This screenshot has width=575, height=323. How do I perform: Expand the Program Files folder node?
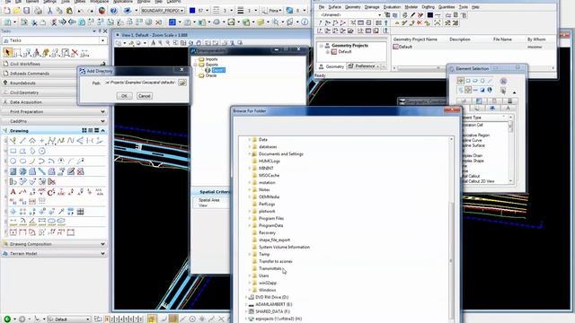pyautogui.click(x=250, y=218)
